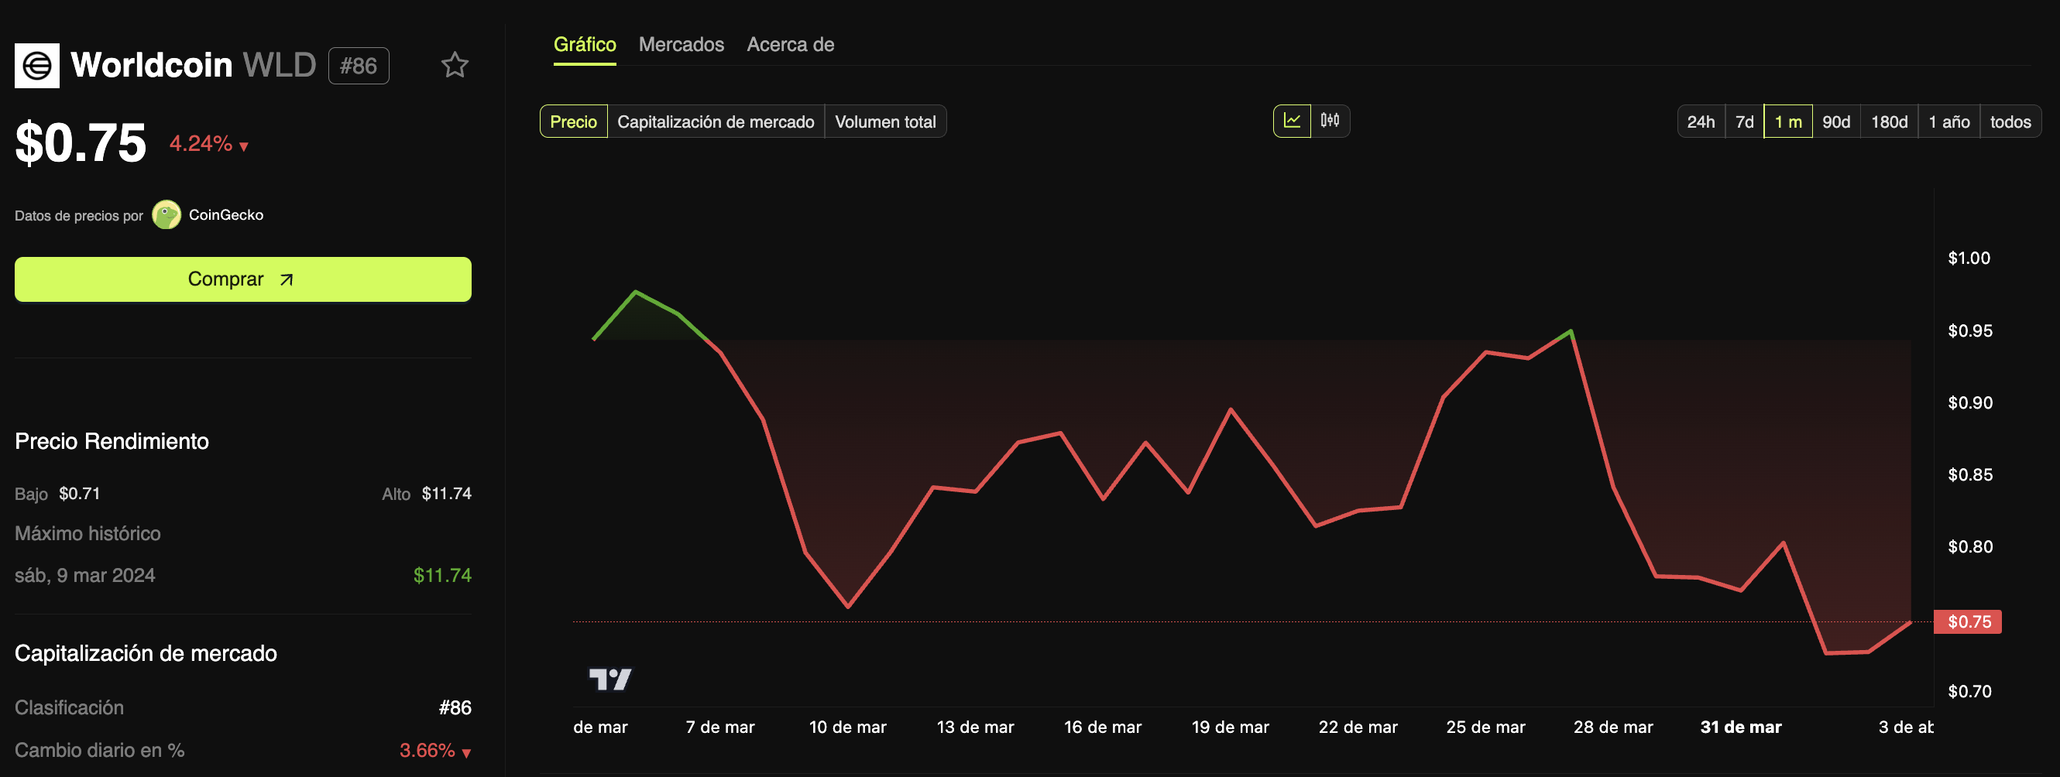The height and width of the screenshot is (777, 2060).
Task: Click the 25 de mar axis label
Action: click(1486, 727)
